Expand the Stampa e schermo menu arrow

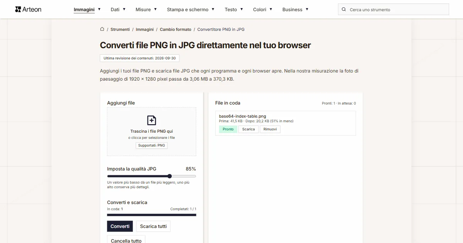coord(213,9)
